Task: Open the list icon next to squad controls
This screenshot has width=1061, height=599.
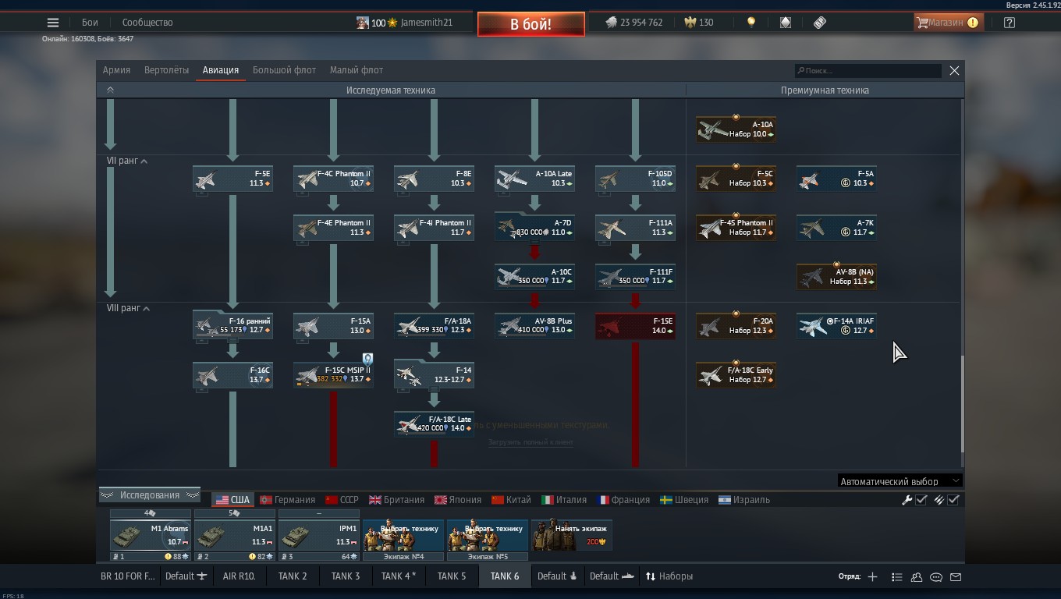Action: point(896,577)
